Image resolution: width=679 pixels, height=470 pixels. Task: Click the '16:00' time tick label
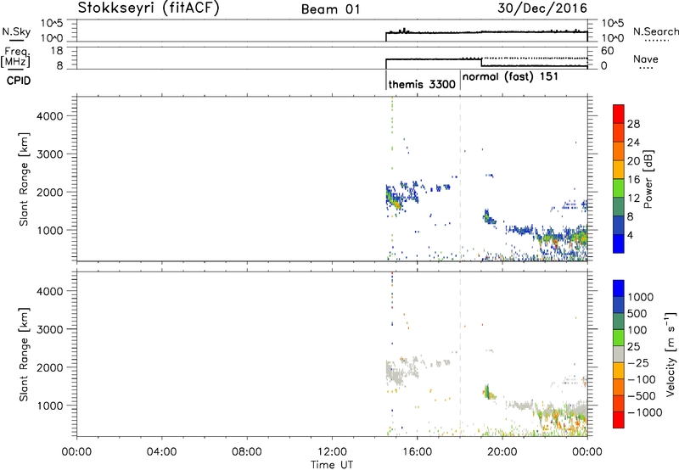tap(417, 452)
